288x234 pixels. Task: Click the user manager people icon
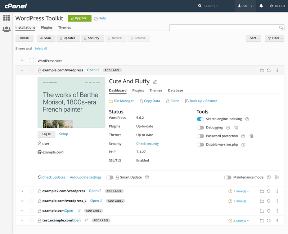coord(6,29)
